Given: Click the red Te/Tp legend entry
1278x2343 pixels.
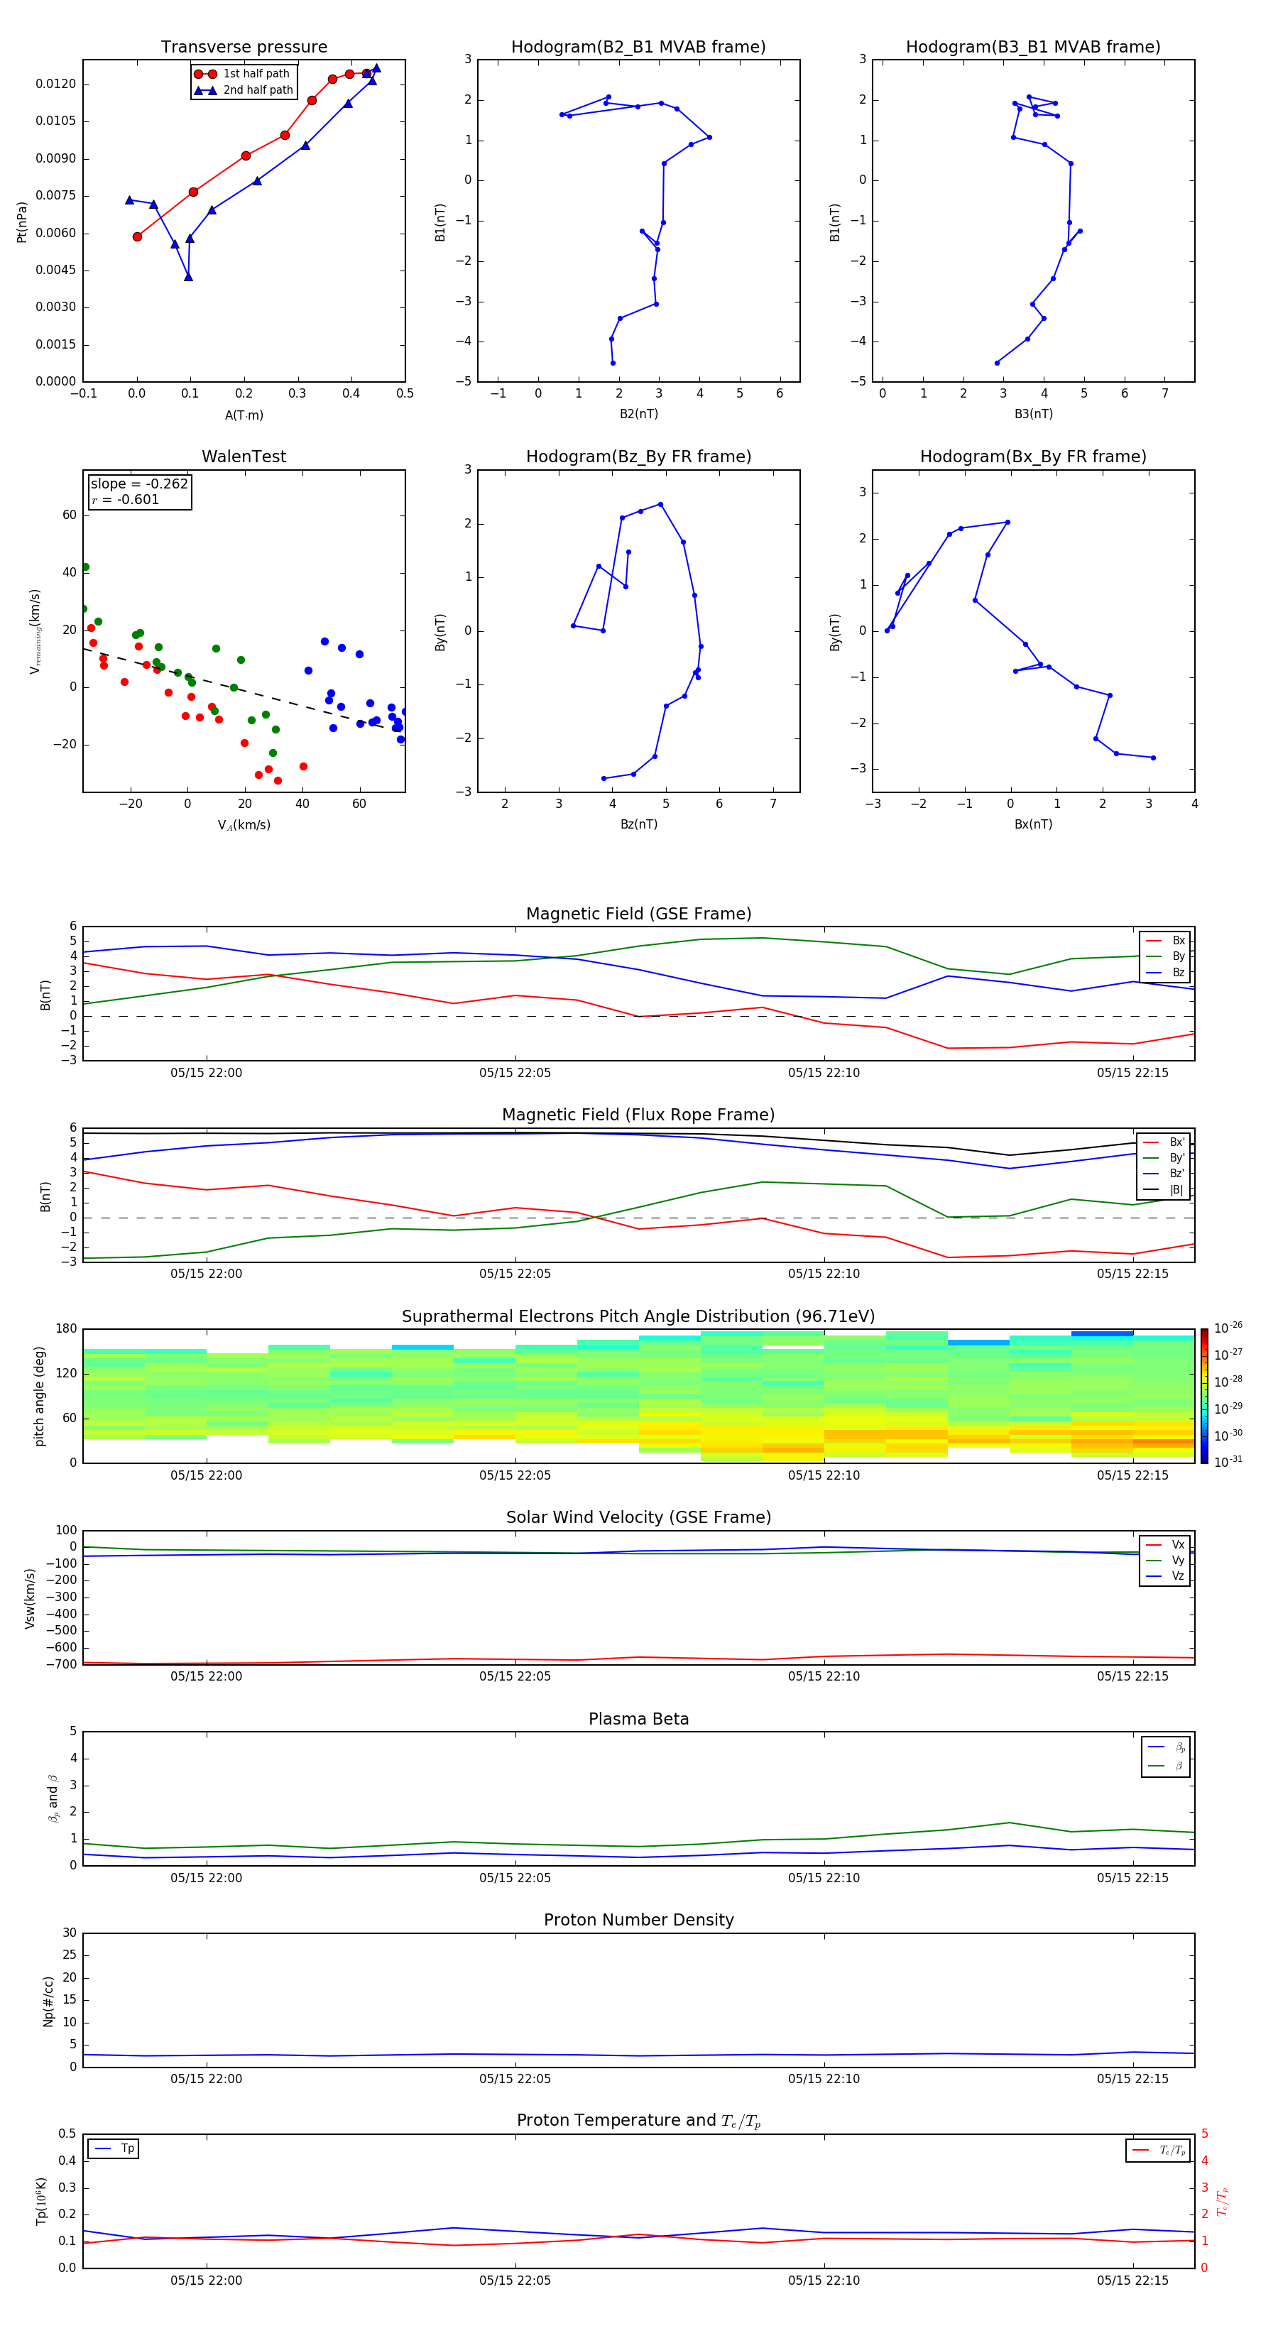Looking at the screenshot, I should [1157, 2150].
